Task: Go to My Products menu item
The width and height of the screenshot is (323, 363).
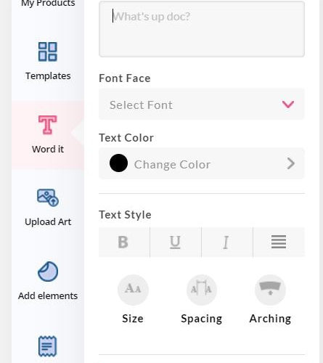Action: pos(48,4)
